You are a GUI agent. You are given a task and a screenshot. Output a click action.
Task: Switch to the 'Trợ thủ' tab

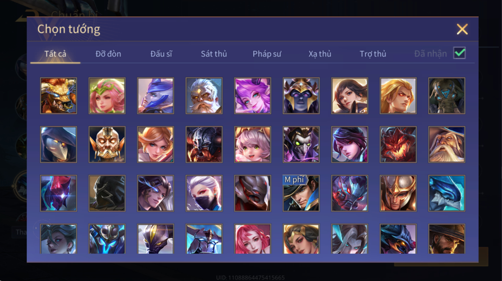coord(373,54)
